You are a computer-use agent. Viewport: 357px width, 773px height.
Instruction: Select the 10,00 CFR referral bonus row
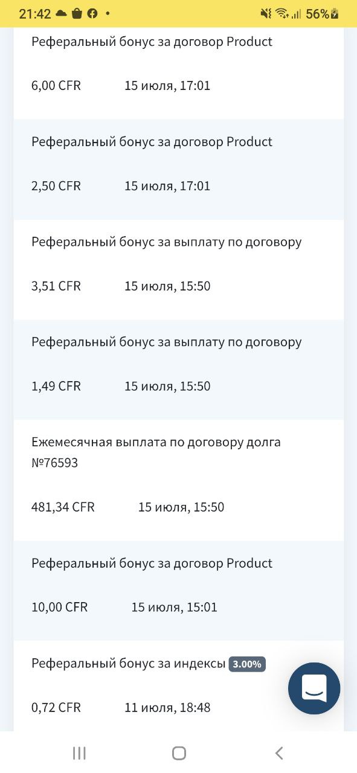click(179, 591)
